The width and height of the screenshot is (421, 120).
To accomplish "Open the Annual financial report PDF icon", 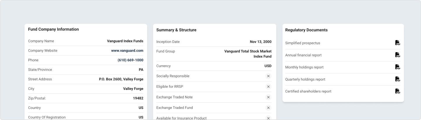I will pos(398,55).
